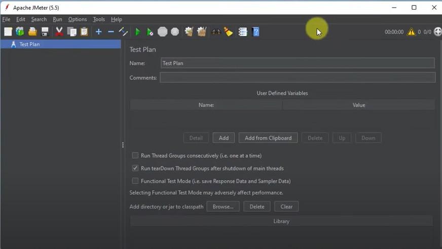442x249 pixels.
Task: Click the blue Help question icon
Action: (x=255, y=32)
